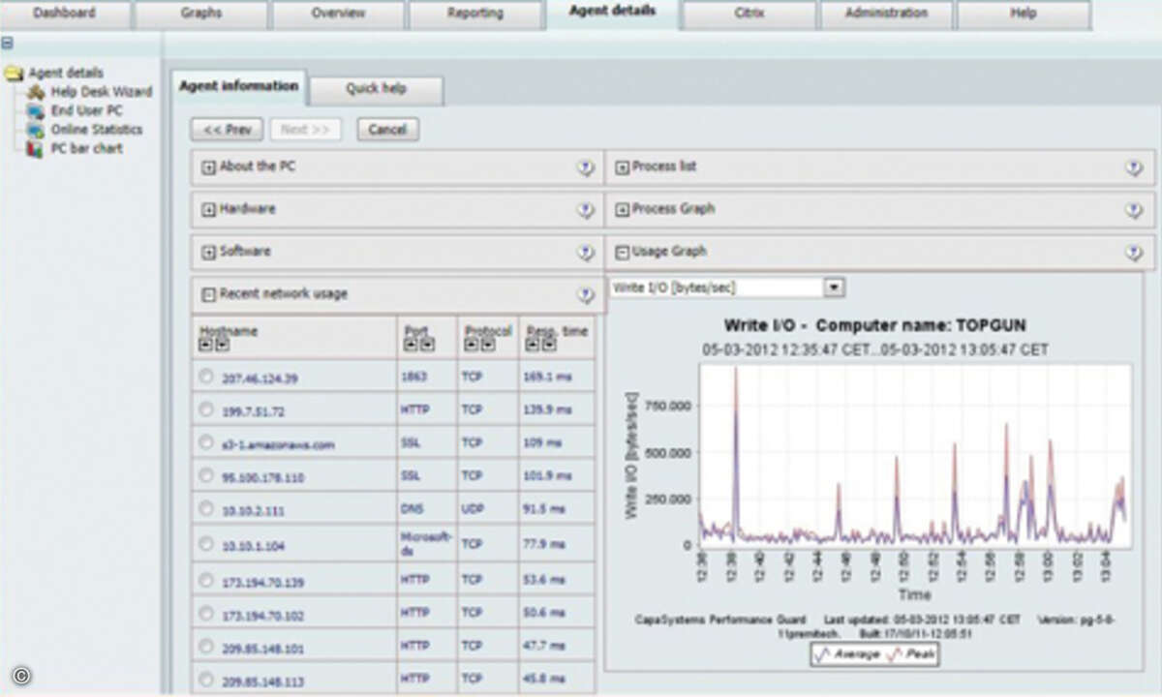The height and width of the screenshot is (697, 1162).
Task: Select radio button for 10.10.2.111
Action: click(x=206, y=508)
